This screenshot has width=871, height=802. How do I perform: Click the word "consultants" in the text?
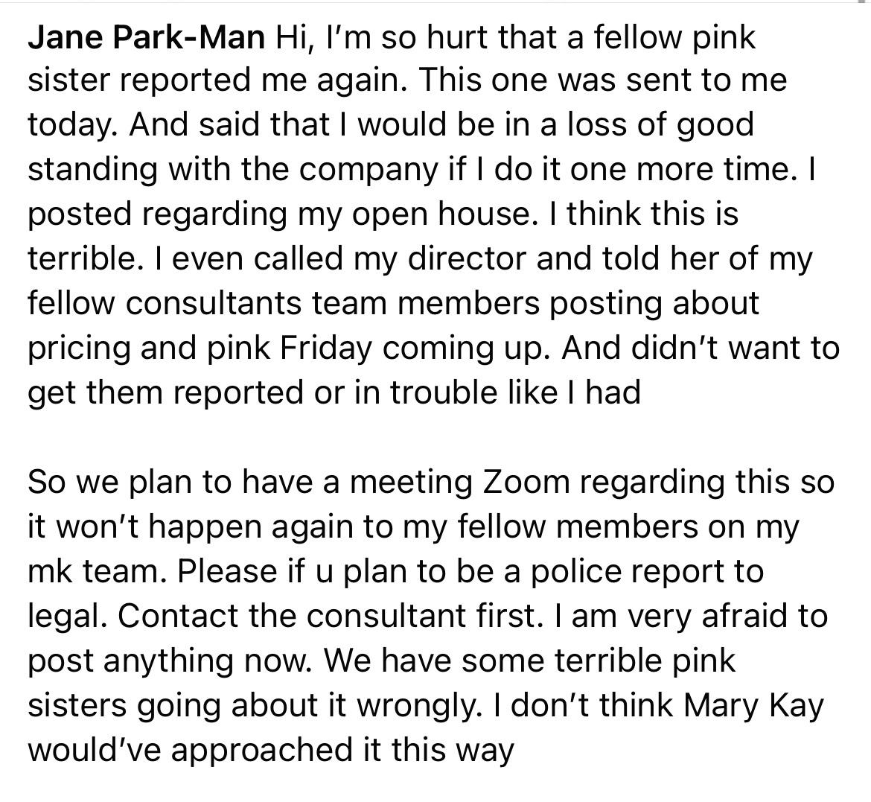coord(214,304)
